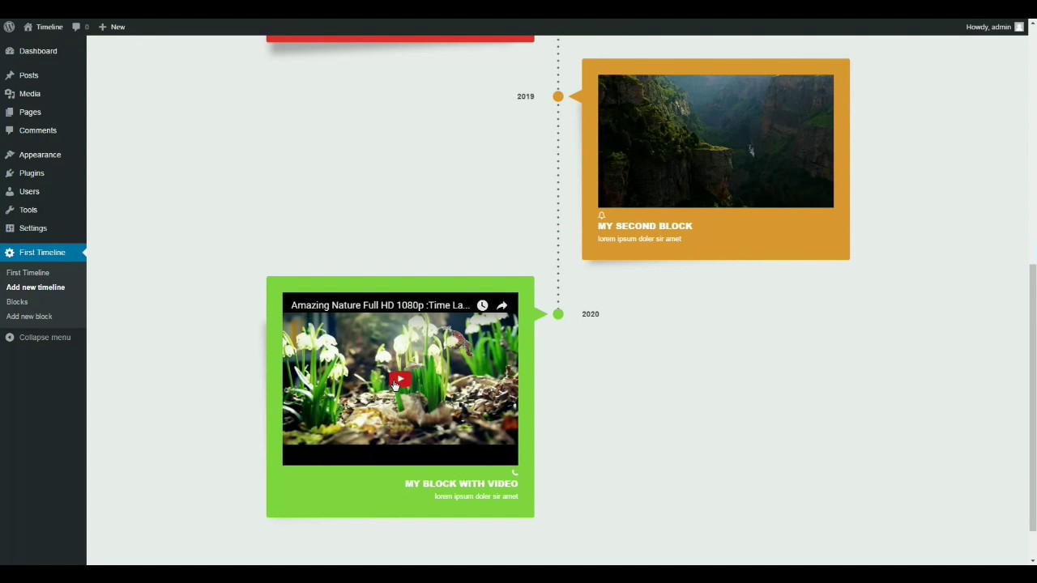The image size is (1037, 583).
Task: Click the bell icon in second block
Action: [601, 215]
